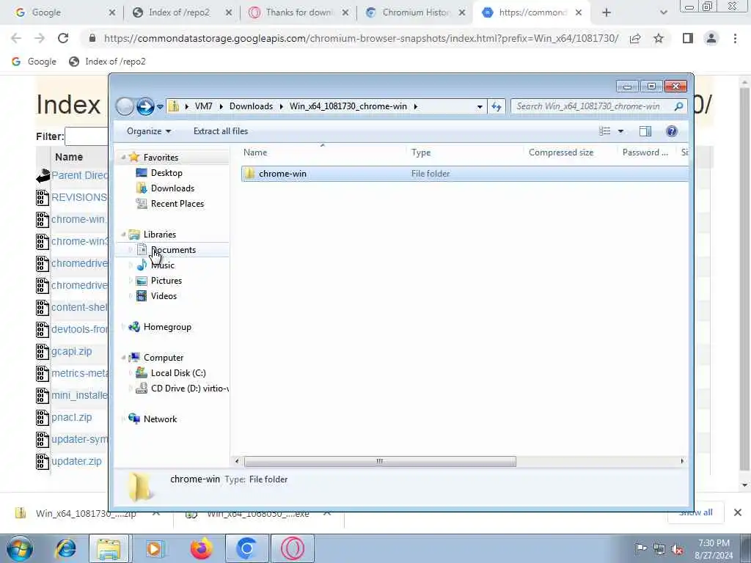Select the Pictures library
751x563 pixels.
pos(166,281)
